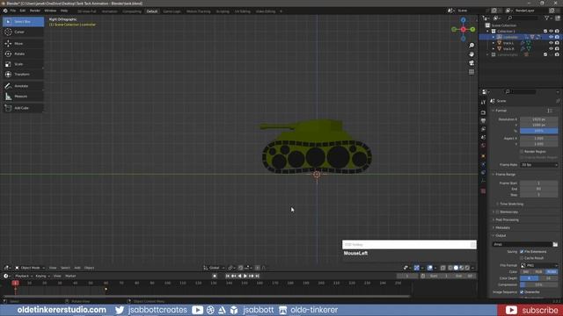Toggle Render Region checkbox

click(x=522, y=152)
